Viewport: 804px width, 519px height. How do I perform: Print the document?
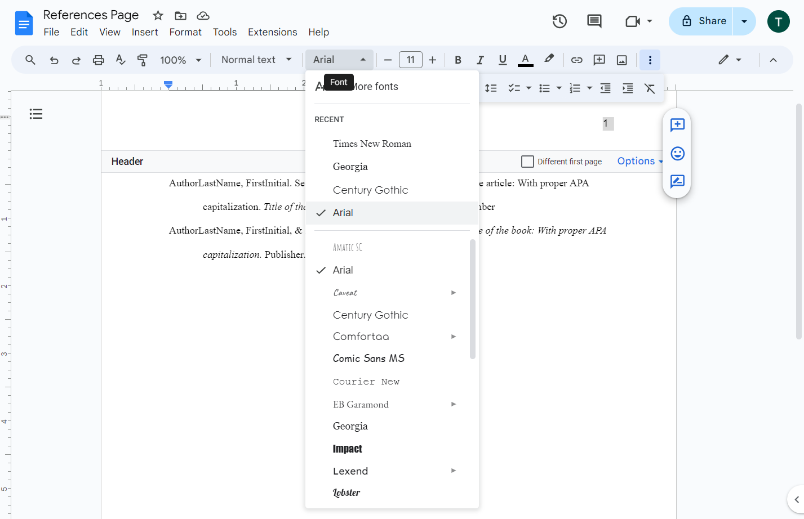99,60
